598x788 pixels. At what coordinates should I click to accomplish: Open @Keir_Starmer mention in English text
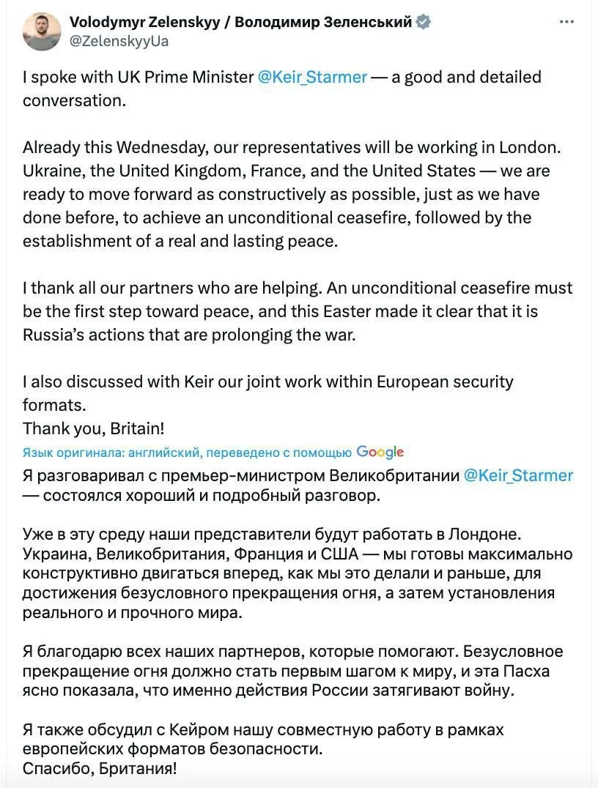tap(312, 77)
